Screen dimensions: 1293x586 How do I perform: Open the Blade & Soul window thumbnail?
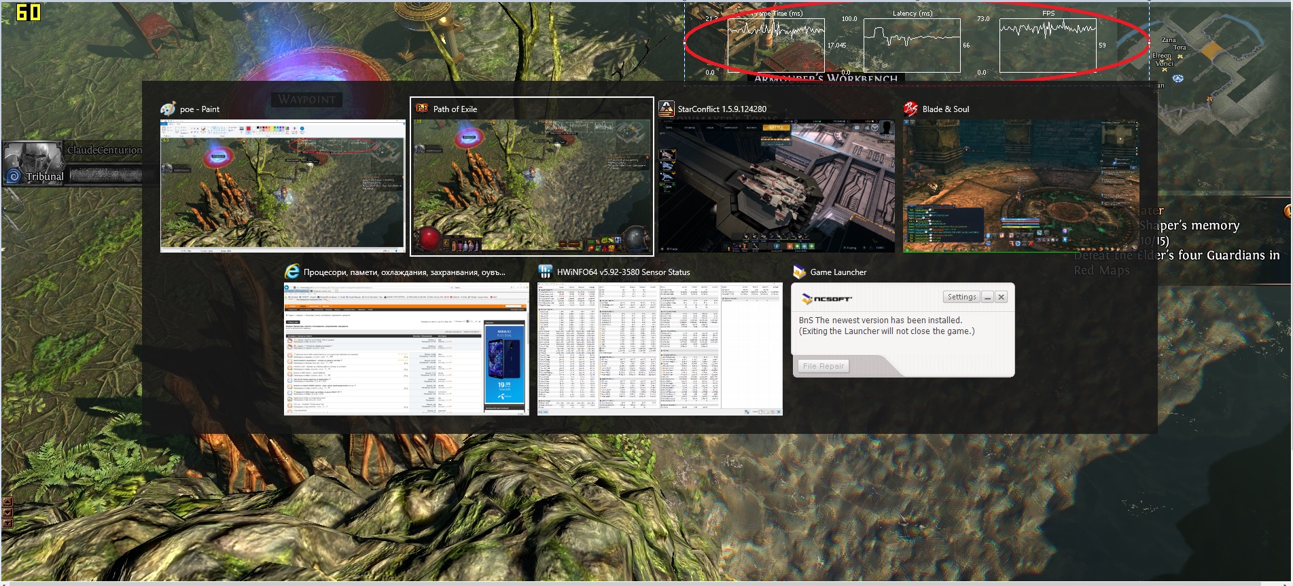tap(1021, 186)
